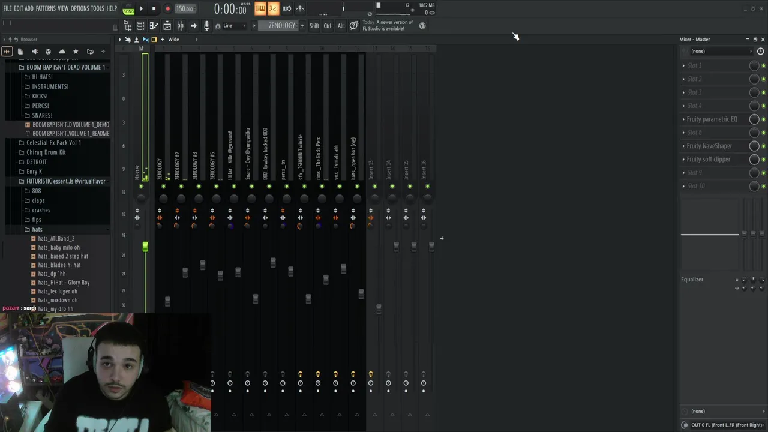Screen dimensions: 768x432
Task: Toggle PAT/SONG mode switch
Action: coord(128,8)
